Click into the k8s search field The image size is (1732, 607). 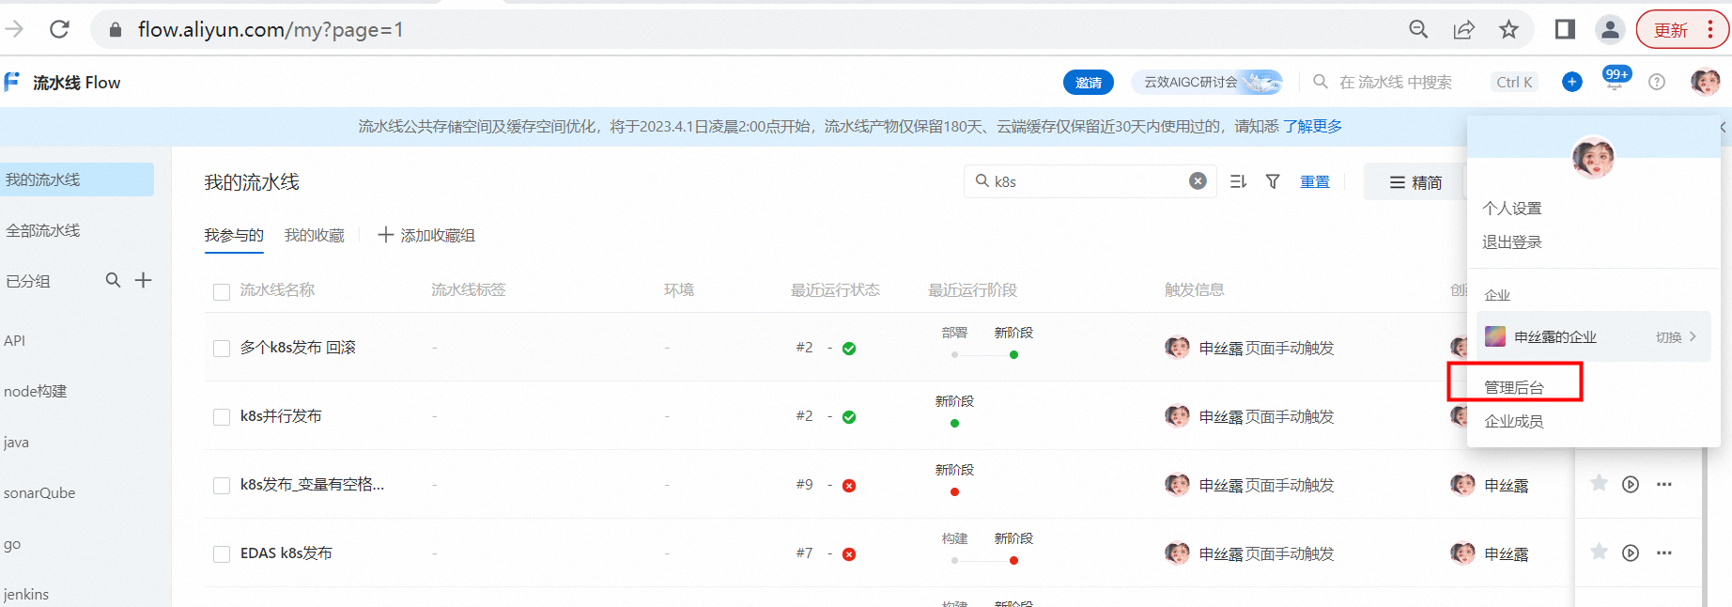pyautogui.click(x=1088, y=181)
